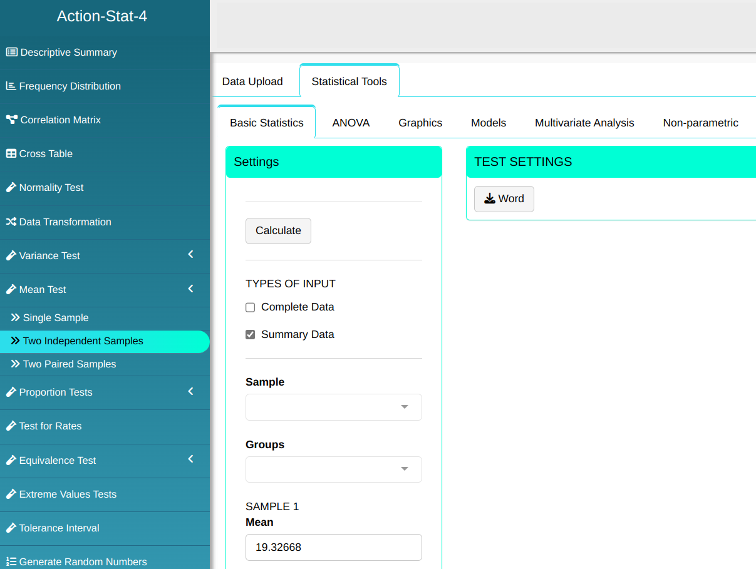Click the Correlation Matrix network icon
Image resolution: width=756 pixels, height=569 pixels.
(x=11, y=120)
